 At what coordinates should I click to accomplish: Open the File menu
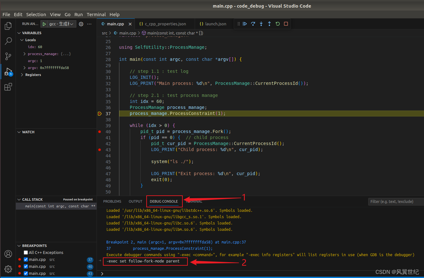click(6, 15)
